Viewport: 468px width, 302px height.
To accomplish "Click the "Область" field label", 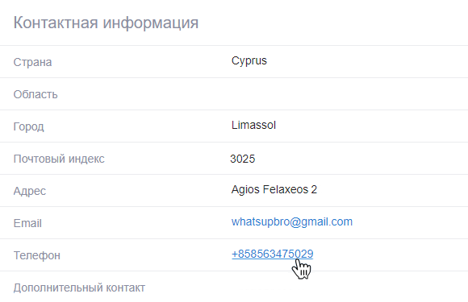I will pyautogui.click(x=36, y=94).
